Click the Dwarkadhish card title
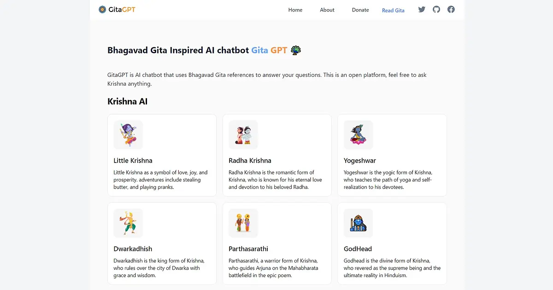The height and width of the screenshot is (290, 553). (x=133, y=249)
